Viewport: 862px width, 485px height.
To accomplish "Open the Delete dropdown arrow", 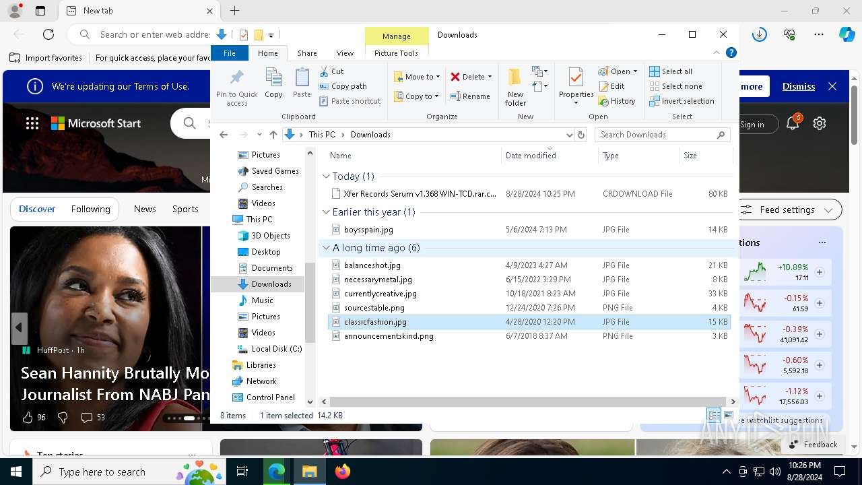I will point(490,77).
